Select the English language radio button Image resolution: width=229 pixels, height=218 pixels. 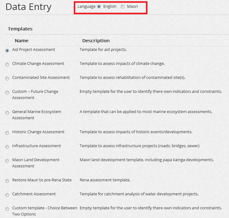(99, 7)
